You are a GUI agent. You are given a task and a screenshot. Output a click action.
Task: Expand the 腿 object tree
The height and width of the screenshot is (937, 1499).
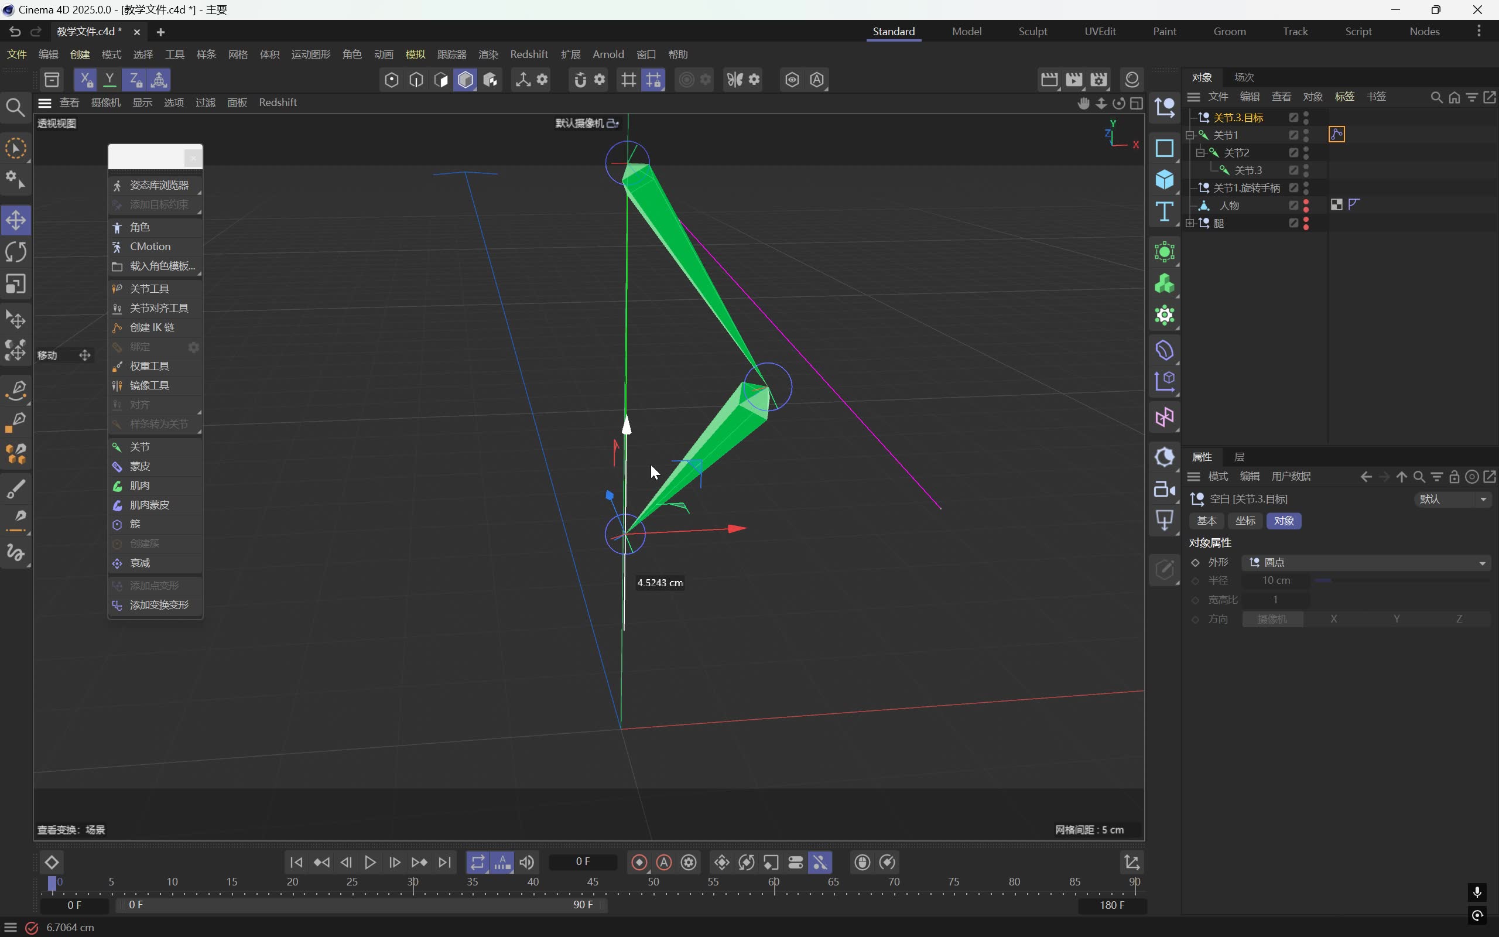pyautogui.click(x=1190, y=223)
